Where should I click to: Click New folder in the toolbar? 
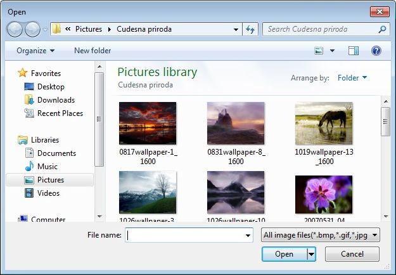(93, 51)
